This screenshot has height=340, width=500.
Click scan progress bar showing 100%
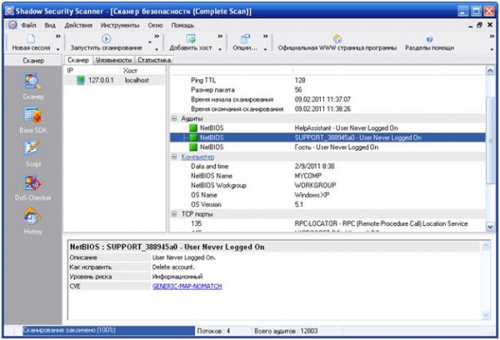click(x=108, y=331)
